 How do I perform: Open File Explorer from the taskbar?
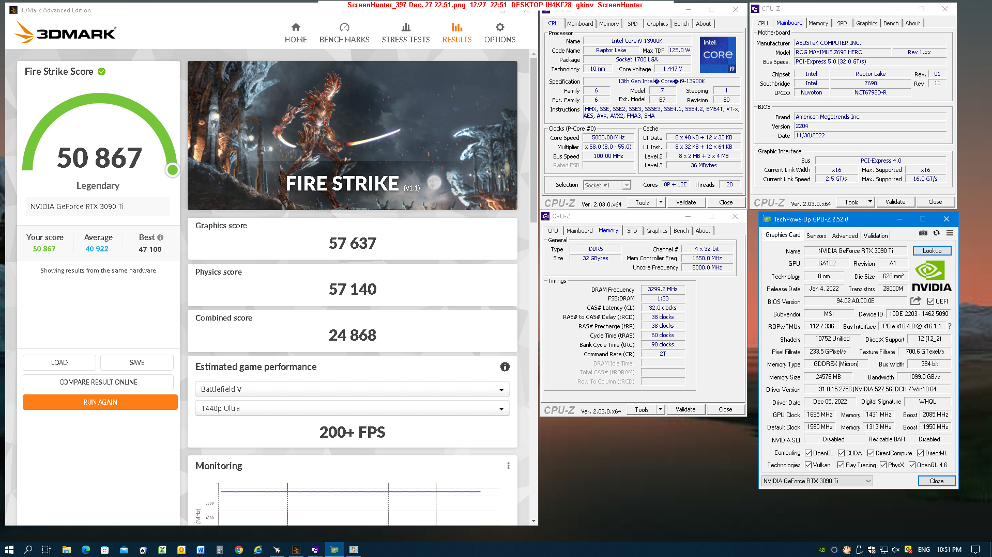[67, 550]
